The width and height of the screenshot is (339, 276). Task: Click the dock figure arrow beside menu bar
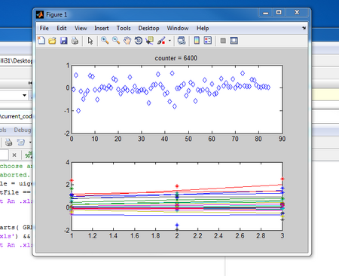pyautogui.click(x=304, y=28)
